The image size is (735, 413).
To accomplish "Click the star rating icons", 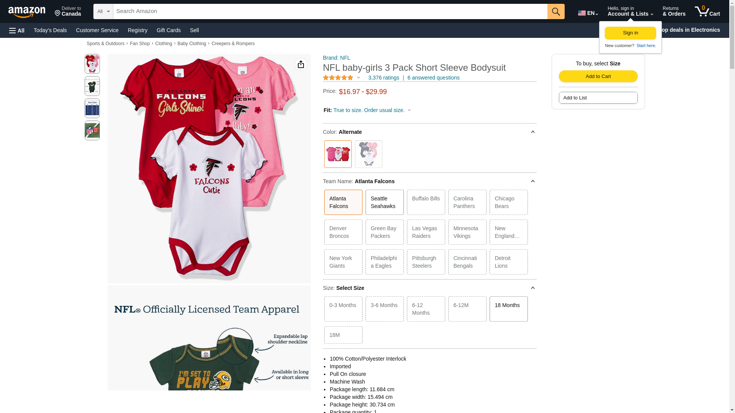I will (338, 78).
